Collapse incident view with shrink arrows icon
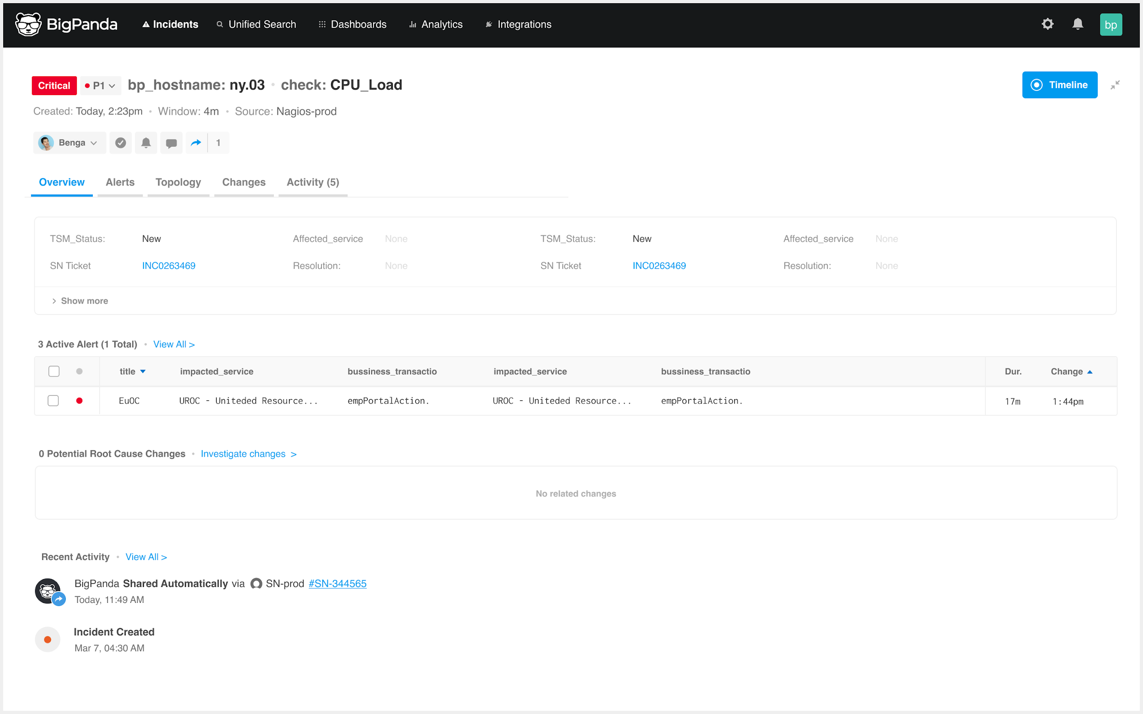Screen dimensions: 1143x714 1115,85
